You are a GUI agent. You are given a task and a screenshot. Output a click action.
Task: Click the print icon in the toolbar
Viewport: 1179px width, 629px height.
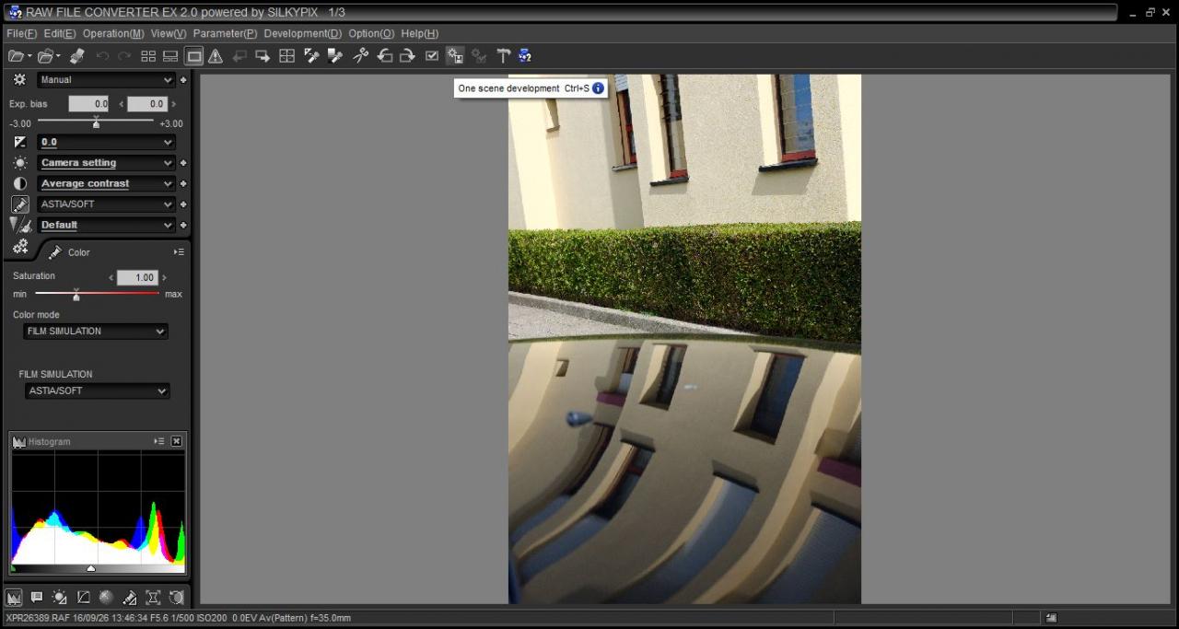[x=77, y=56]
